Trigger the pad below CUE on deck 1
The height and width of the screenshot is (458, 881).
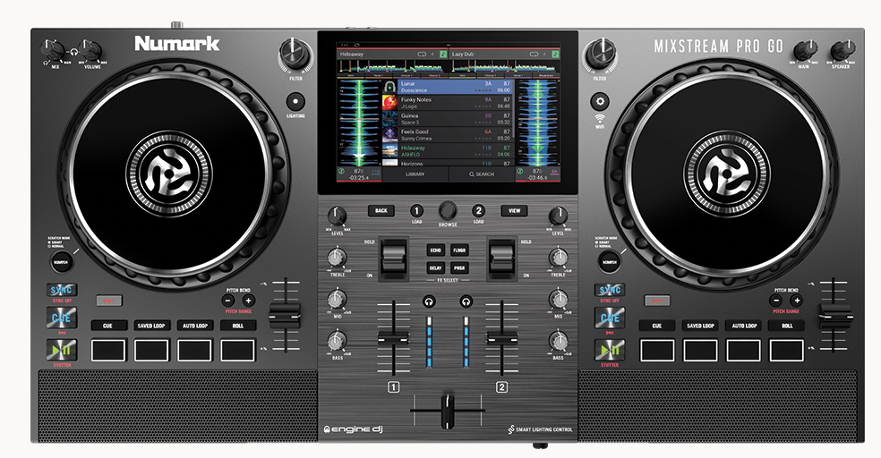(x=108, y=351)
